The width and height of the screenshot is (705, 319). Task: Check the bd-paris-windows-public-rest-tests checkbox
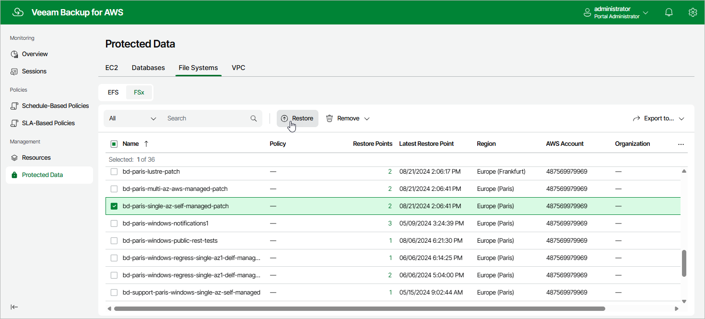(x=114, y=241)
